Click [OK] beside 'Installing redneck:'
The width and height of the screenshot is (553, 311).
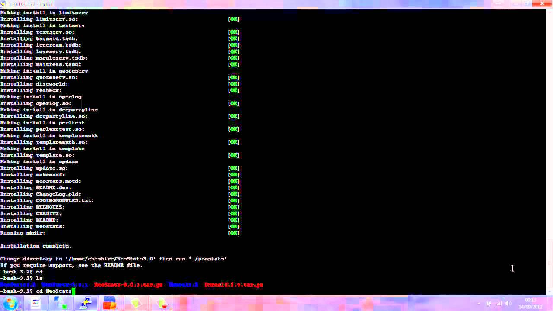(234, 90)
